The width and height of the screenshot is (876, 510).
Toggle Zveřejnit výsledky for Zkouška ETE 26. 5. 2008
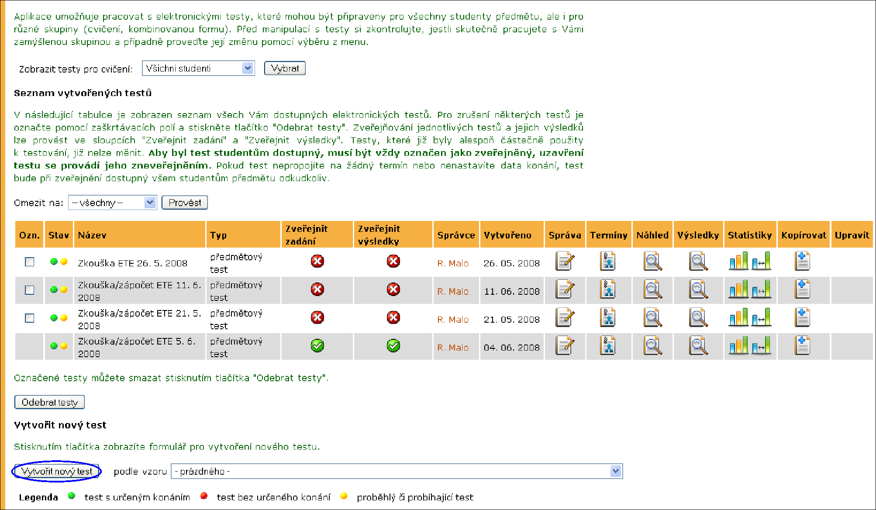393,261
